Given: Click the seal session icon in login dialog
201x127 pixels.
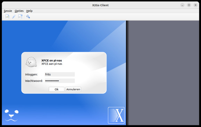Looking at the screenshot, I should (x=31, y=62).
